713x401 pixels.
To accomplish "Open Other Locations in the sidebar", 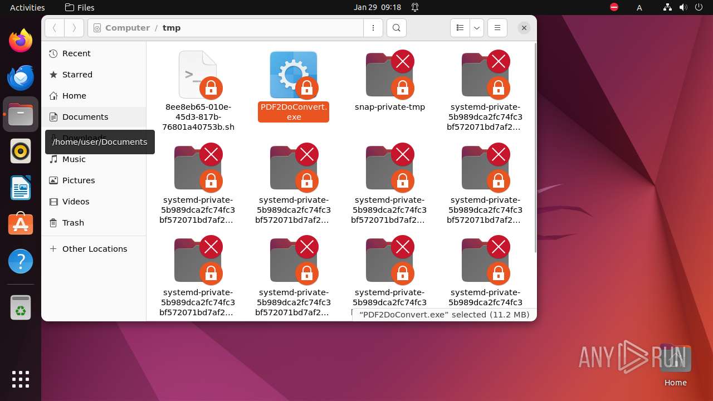I will [x=94, y=249].
